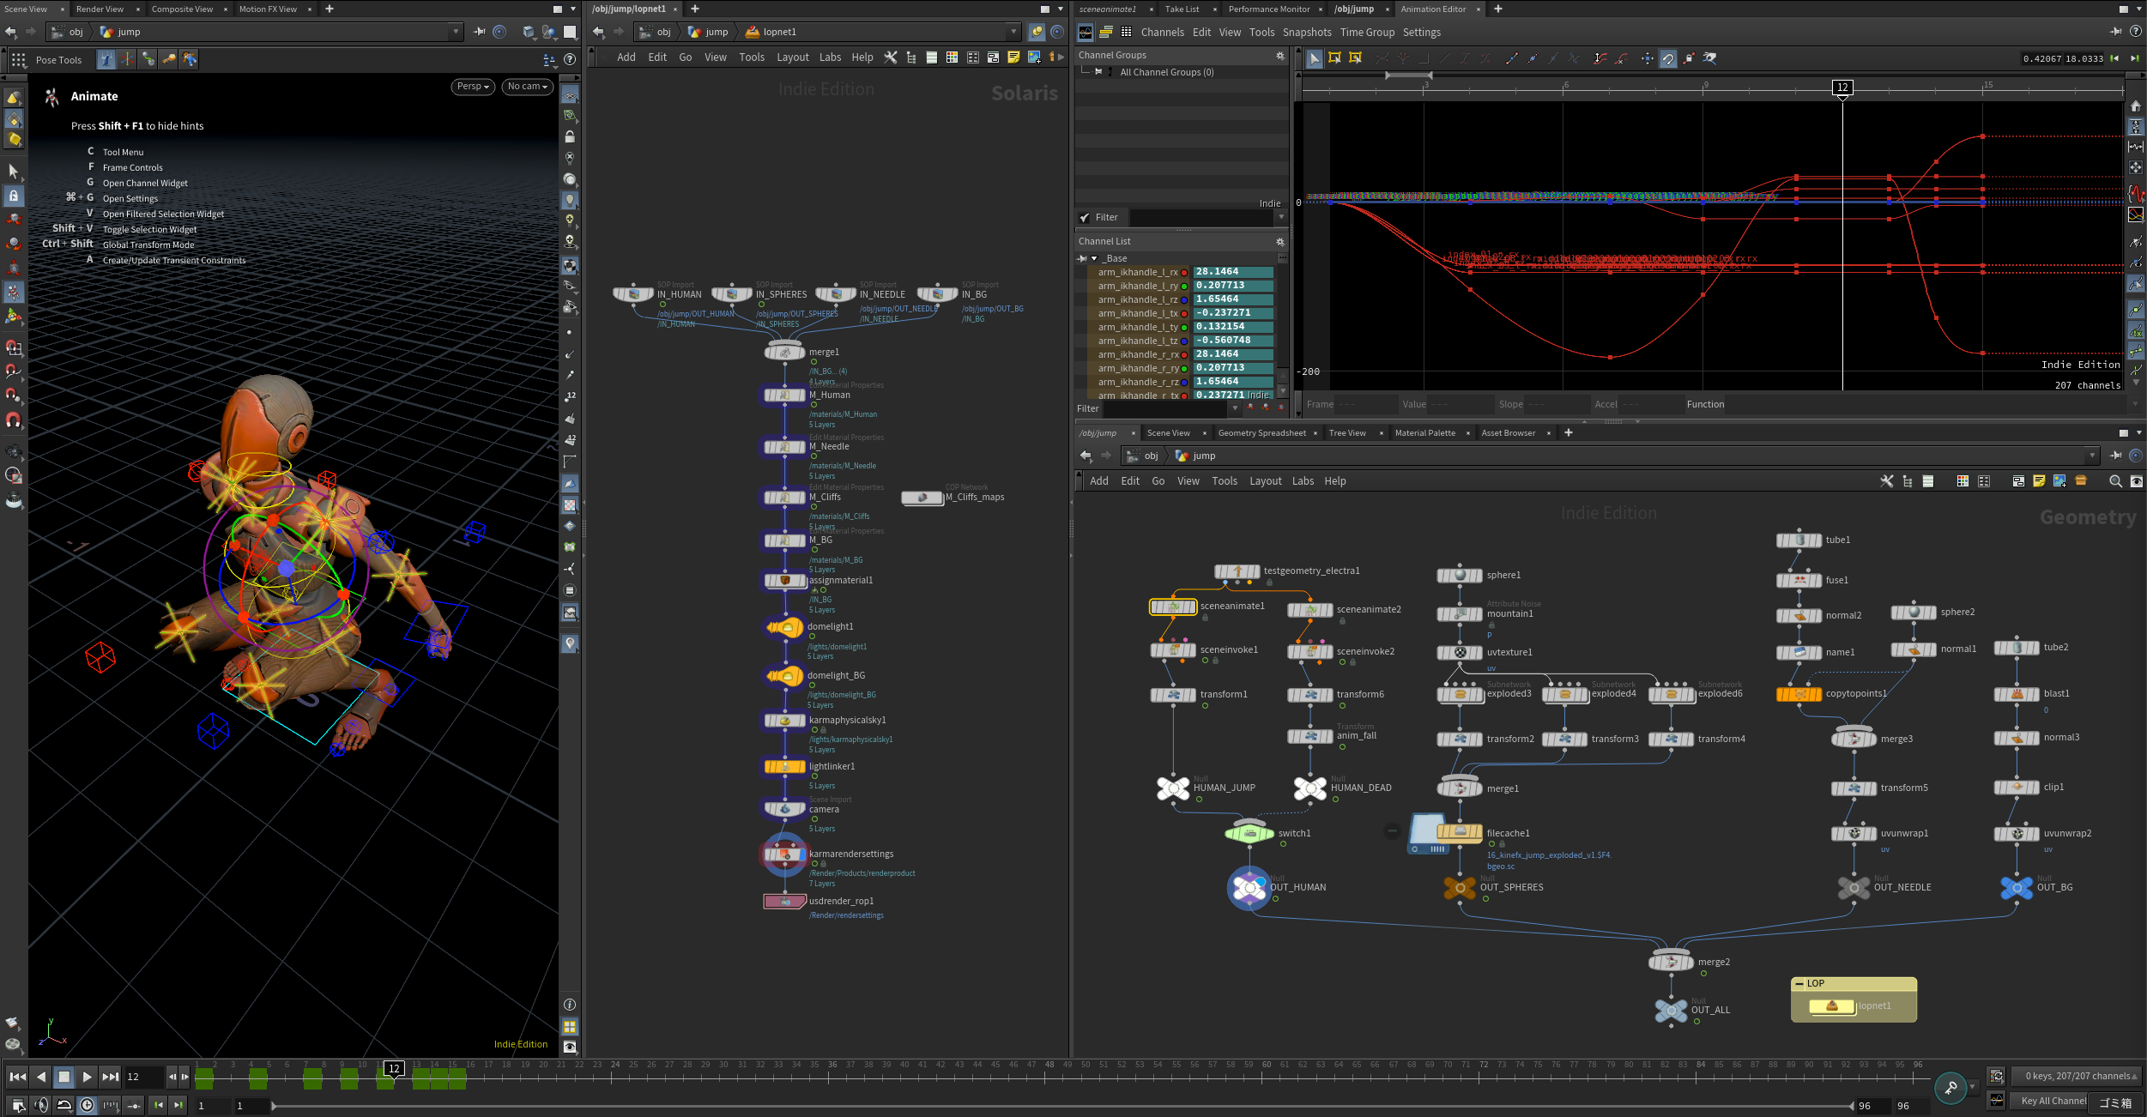
Task: Open the Persp camera dropdown
Action: [x=472, y=87]
